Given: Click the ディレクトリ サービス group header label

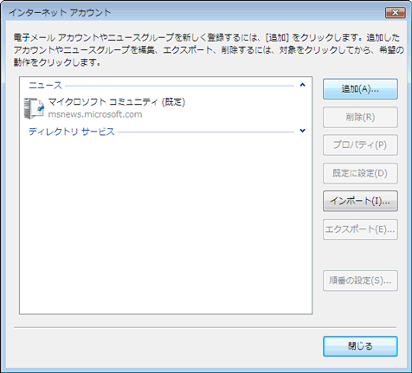Looking at the screenshot, I should pos(72,132).
